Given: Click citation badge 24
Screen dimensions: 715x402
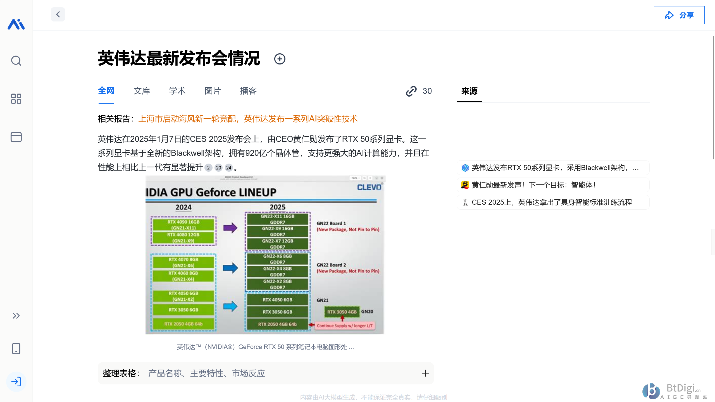Looking at the screenshot, I should coord(229,168).
